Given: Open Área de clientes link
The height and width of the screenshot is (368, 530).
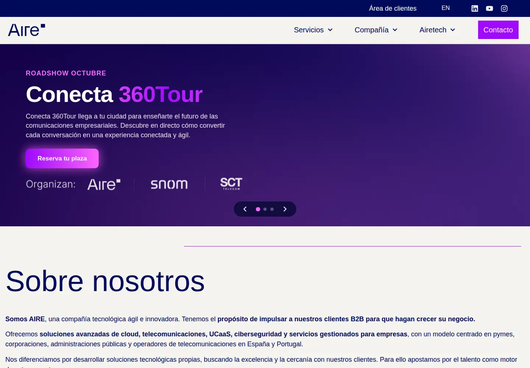Looking at the screenshot, I should (x=393, y=8).
